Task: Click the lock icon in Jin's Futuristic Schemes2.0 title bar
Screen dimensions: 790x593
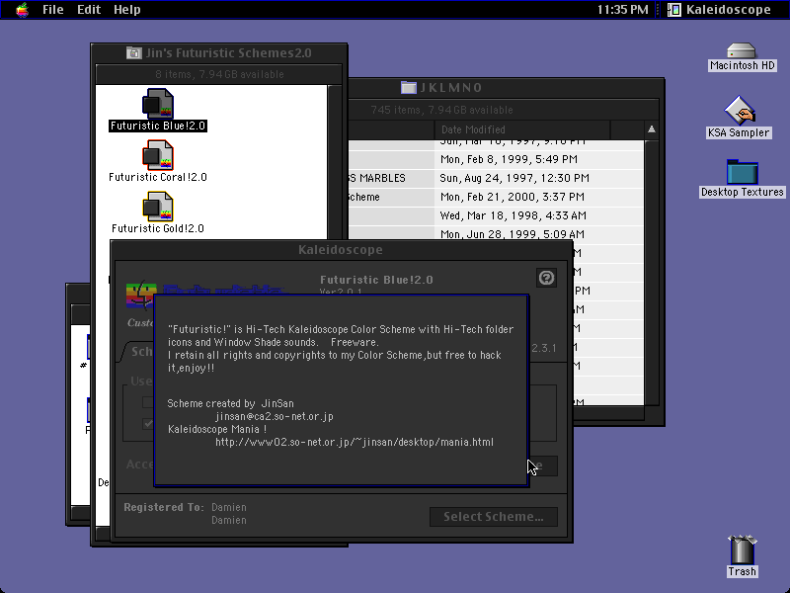Action: pyautogui.click(x=133, y=52)
